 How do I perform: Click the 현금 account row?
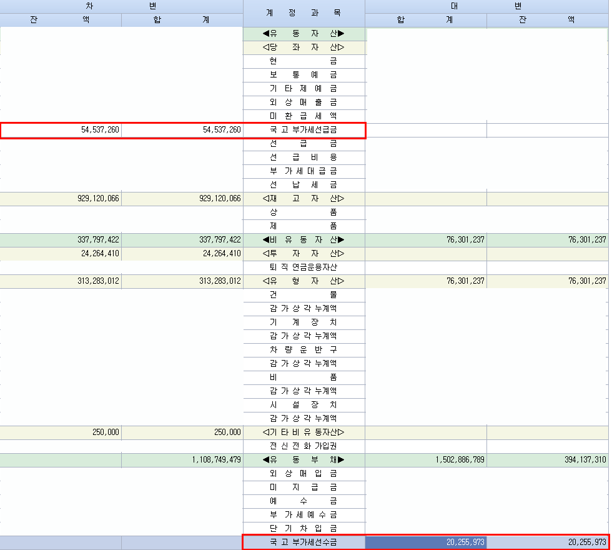[304, 61]
